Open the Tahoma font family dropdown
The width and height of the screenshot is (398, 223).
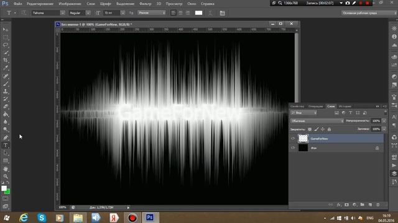point(62,13)
